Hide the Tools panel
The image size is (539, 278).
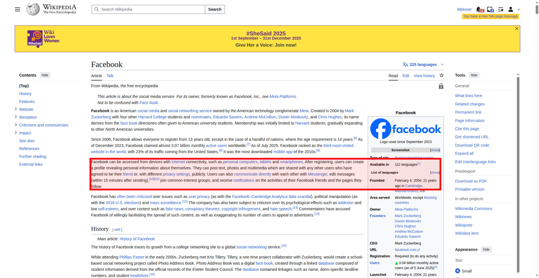click(x=474, y=75)
